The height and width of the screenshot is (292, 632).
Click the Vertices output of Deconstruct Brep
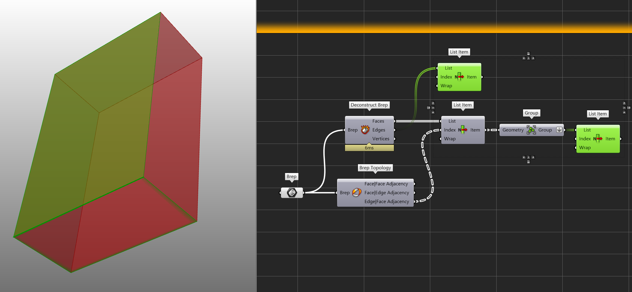381,139
